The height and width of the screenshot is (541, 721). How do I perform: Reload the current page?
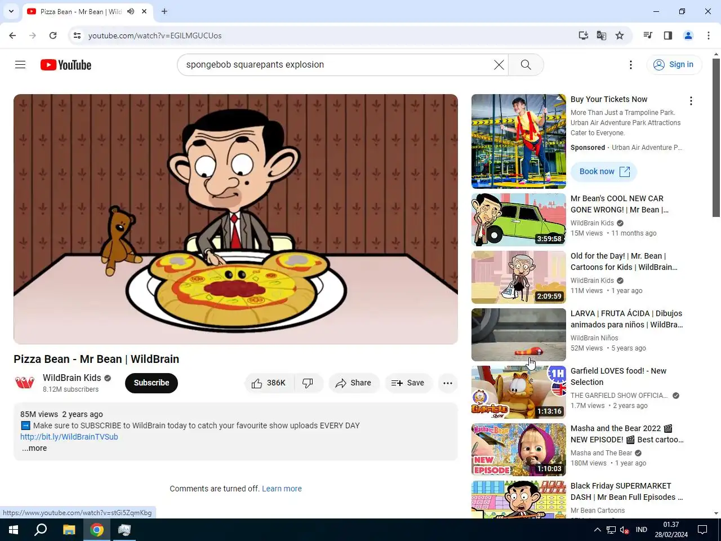coord(53,36)
